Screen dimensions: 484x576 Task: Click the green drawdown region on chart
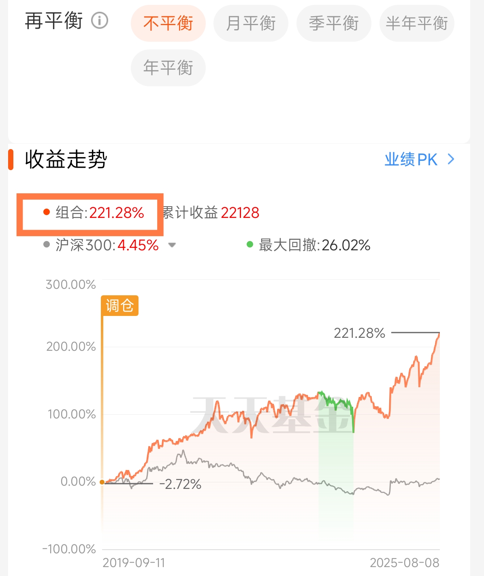pos(336,466)
